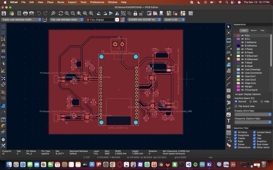The width and height of the screenshot is (273, 170).
Task: Click the Mirror horizontally triangle icon
Action: click(117, 13)
